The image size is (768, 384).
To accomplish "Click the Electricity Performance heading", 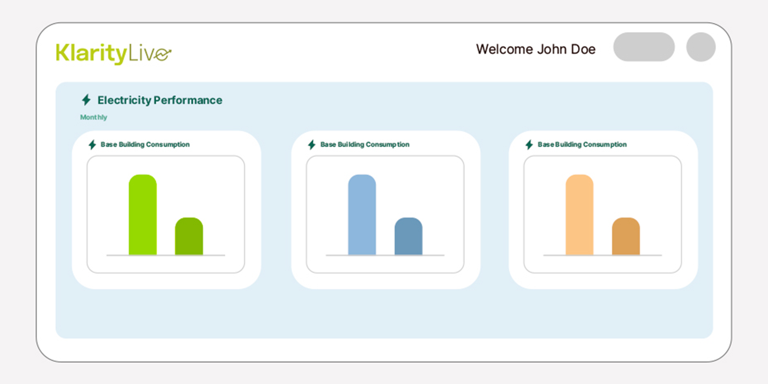I will click(160, 100).
